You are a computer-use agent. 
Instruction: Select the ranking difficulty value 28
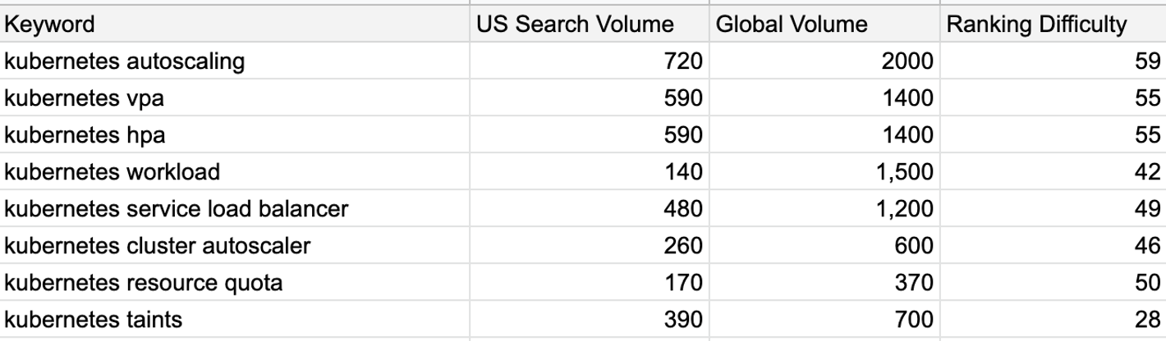coord(1054,319)
